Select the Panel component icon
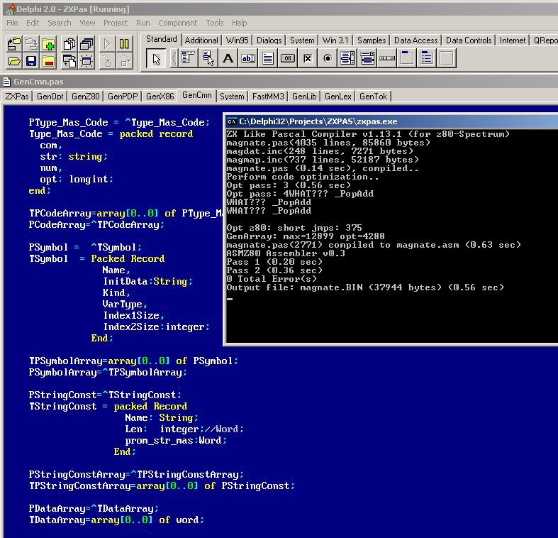The width and height of the screenshot is (558, 538). (447, 58)
